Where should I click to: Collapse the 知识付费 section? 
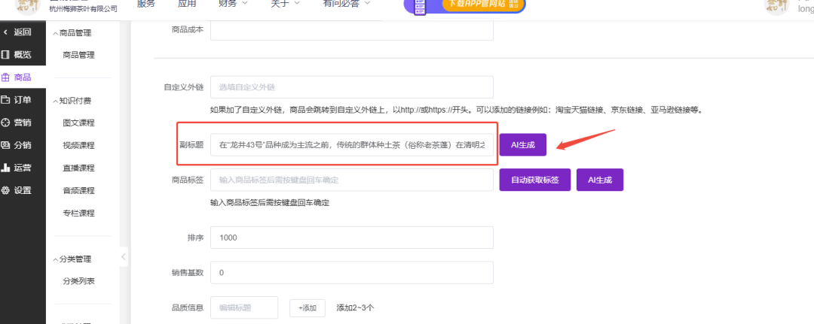click(55, 101)
